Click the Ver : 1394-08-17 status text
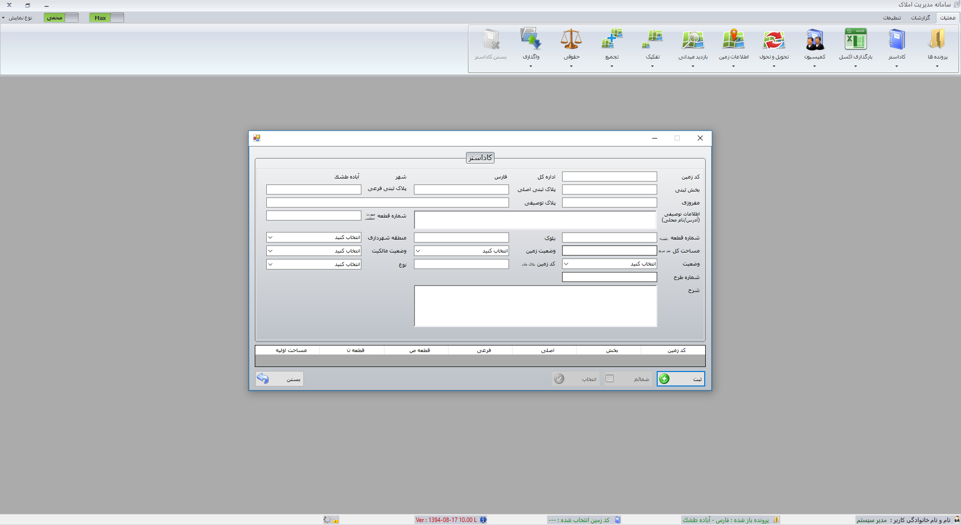This screenshot has height=525, width=961. 446,520
